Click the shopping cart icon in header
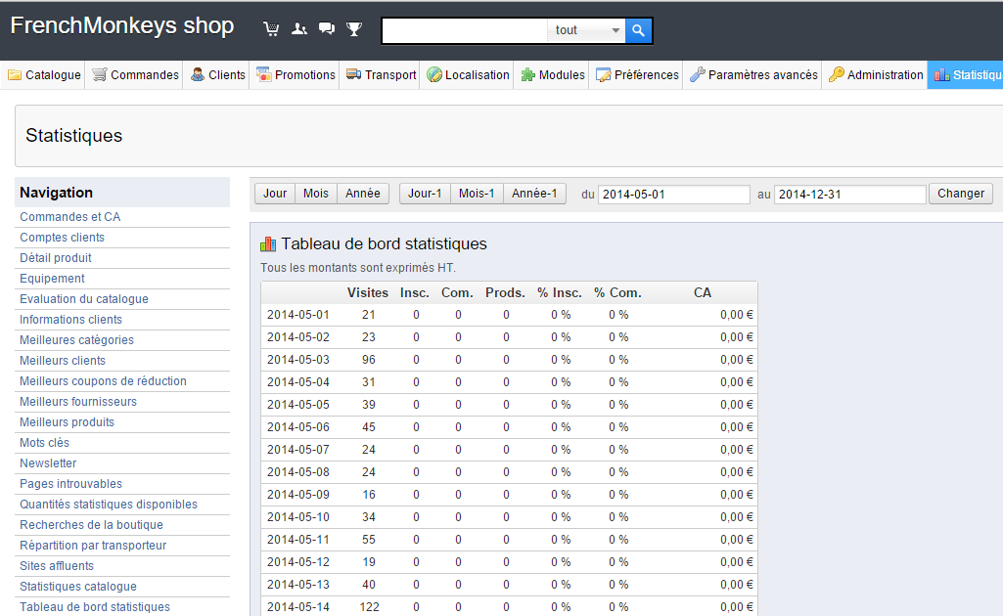 pyautogui.click(x=271, y=28)
